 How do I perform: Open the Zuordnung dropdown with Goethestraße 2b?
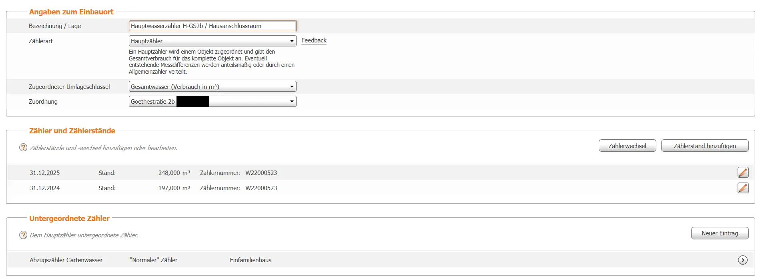(x=212, y=102)
